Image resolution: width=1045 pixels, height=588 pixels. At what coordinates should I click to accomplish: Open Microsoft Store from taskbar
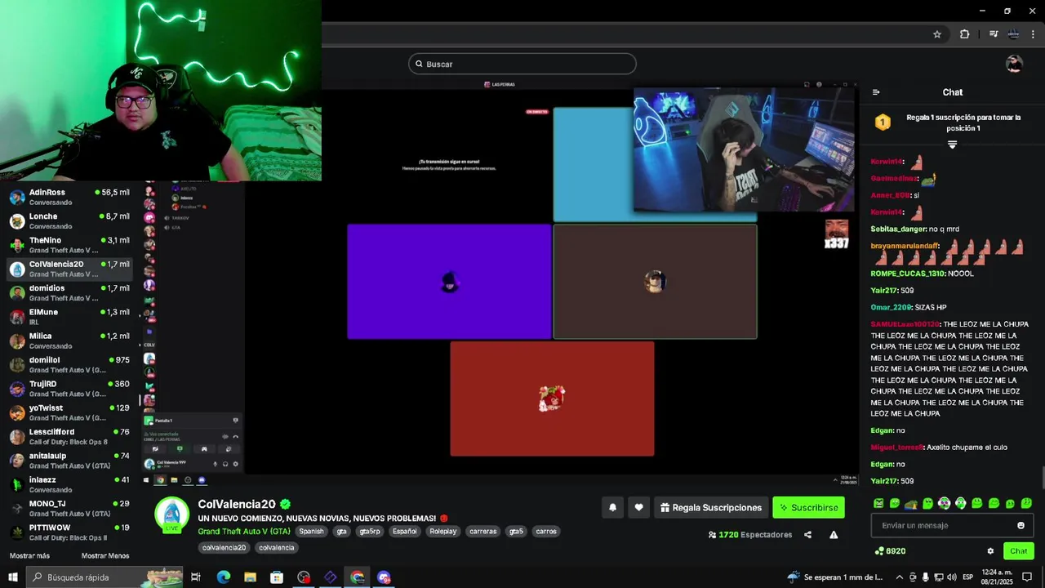coord(277,577)
